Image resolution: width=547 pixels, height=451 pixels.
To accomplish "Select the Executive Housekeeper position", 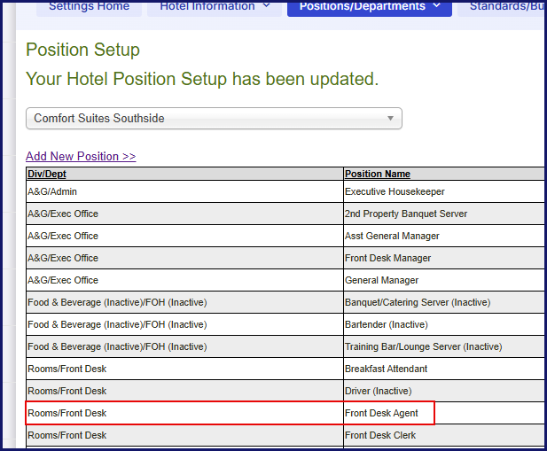I will point(395,191).
